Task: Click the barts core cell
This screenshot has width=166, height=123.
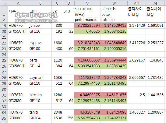Action: (x=40, y=60)
